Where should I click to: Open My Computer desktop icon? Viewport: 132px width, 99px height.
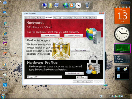5,14
